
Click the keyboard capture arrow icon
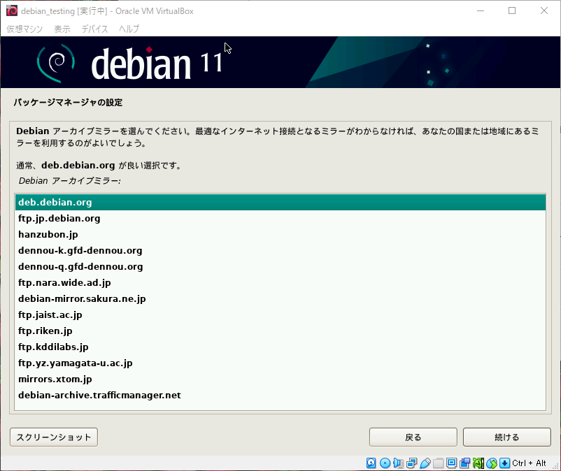click(x=504, y=463)
